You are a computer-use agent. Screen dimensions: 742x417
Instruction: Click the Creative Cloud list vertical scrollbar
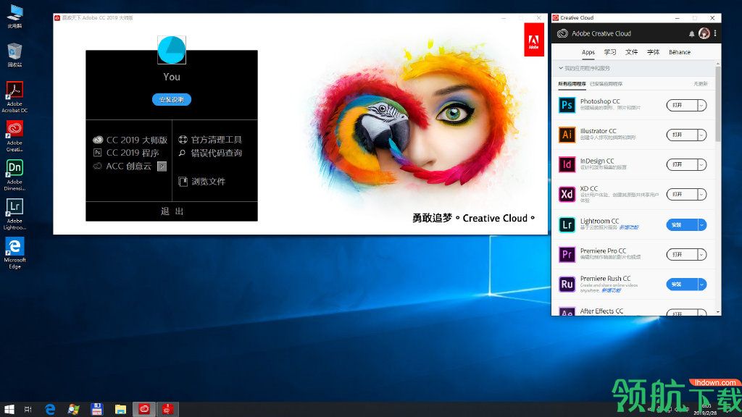(x=718, y=103)
